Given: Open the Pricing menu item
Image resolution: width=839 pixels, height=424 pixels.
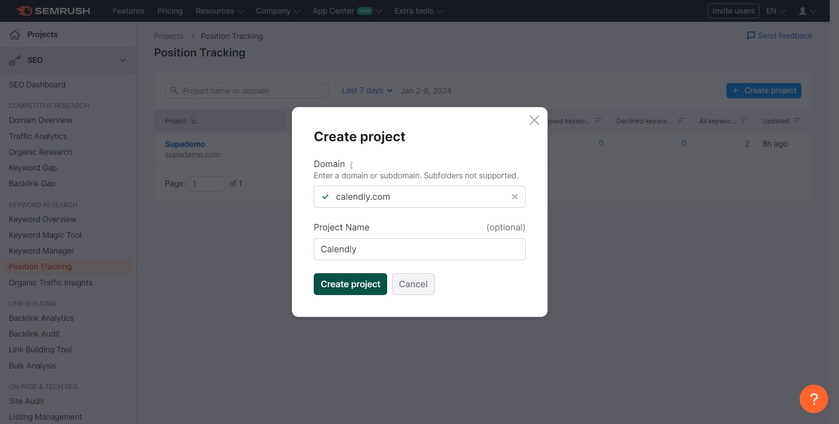Looking at the screenshot, I should pyautogui.click(x=170, y=10).
